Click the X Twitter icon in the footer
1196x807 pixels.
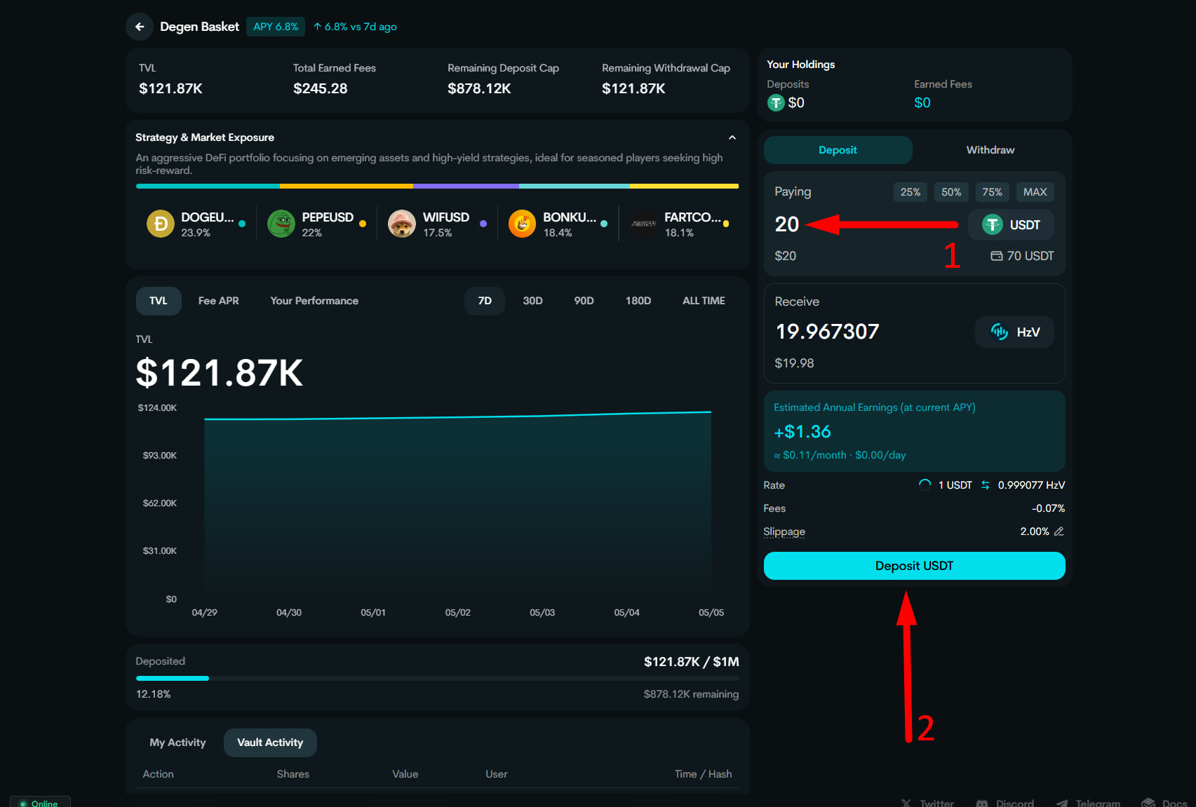tap(906, 803)
